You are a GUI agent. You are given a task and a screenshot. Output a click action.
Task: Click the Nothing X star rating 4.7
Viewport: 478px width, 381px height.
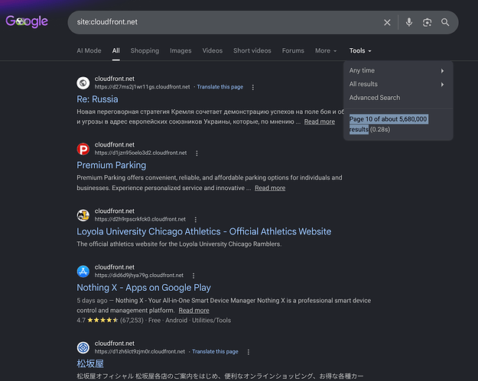coord(97,321)
